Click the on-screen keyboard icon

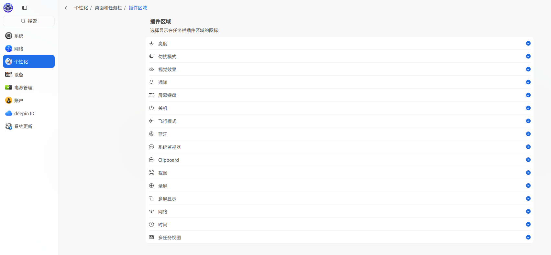click(151, 95)
